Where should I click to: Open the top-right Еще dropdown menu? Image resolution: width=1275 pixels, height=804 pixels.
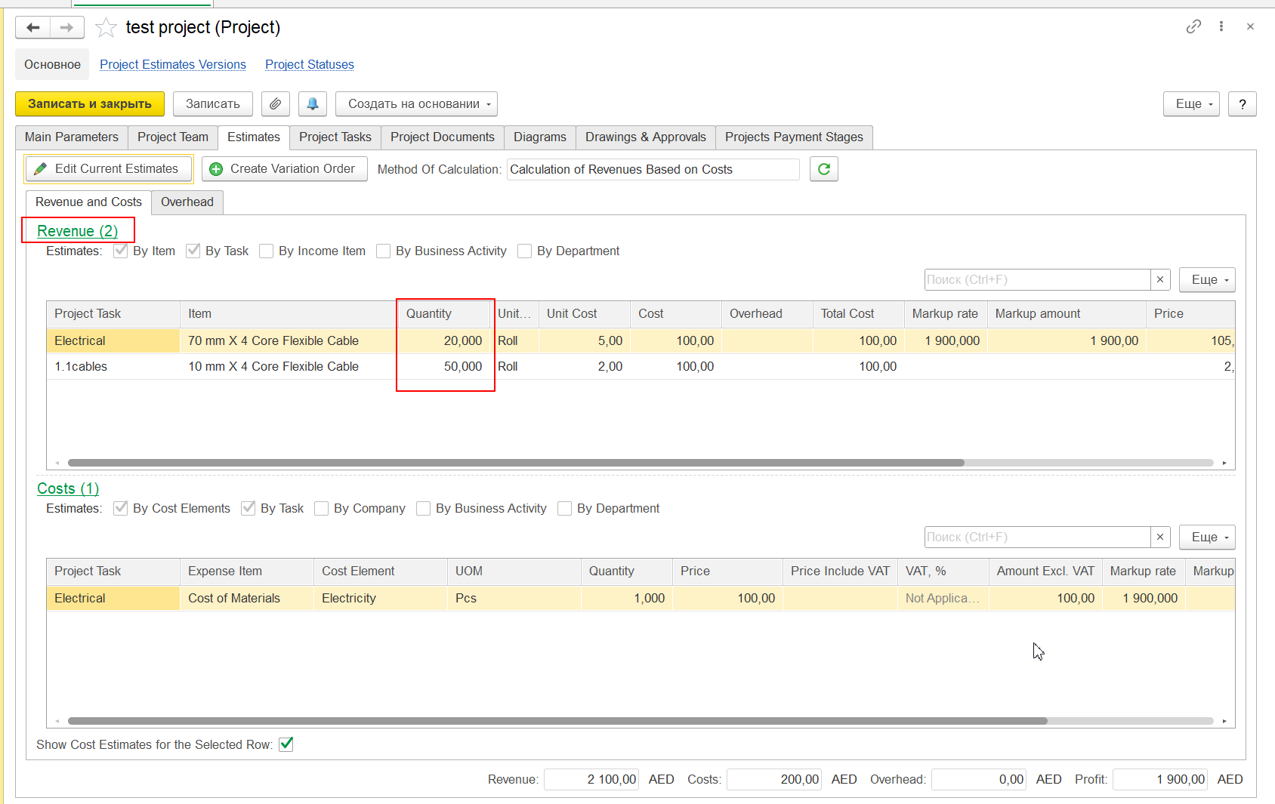[1191, 104]
